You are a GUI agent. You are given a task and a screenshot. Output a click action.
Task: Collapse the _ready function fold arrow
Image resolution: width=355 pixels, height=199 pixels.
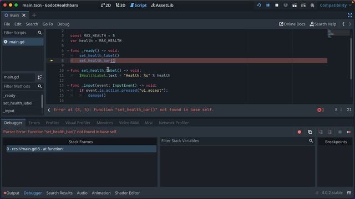68,51
